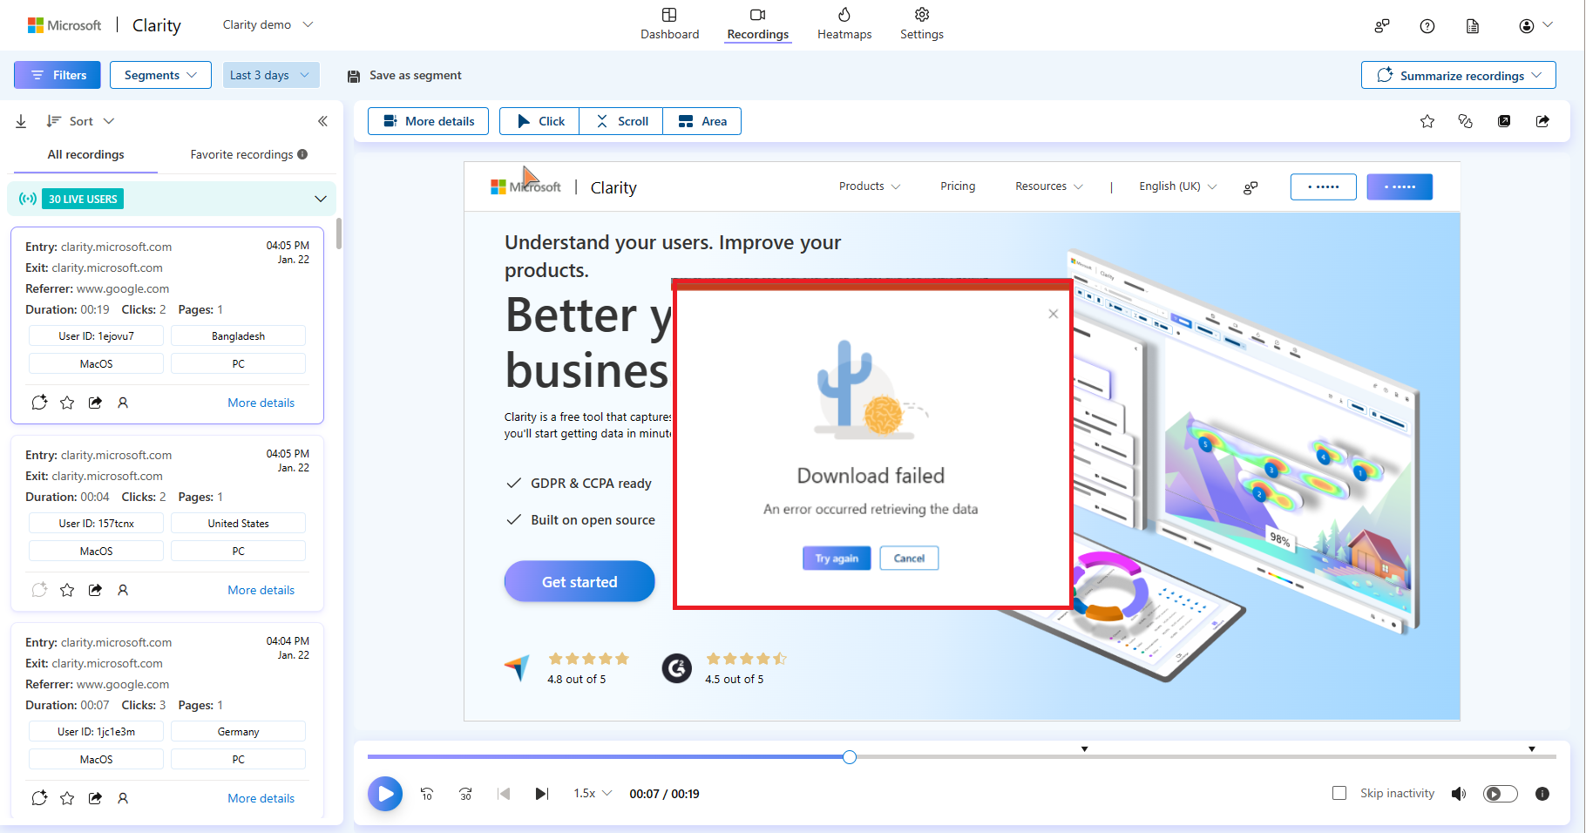
Task: Select the Click heatmap button
Action: click(x=539, y=121)
